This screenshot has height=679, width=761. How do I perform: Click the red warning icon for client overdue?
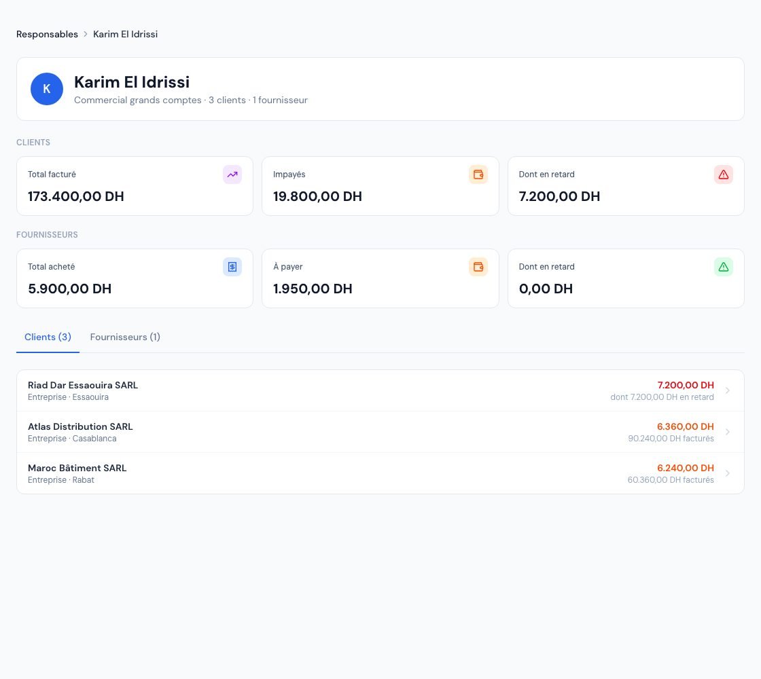[723, 175]
